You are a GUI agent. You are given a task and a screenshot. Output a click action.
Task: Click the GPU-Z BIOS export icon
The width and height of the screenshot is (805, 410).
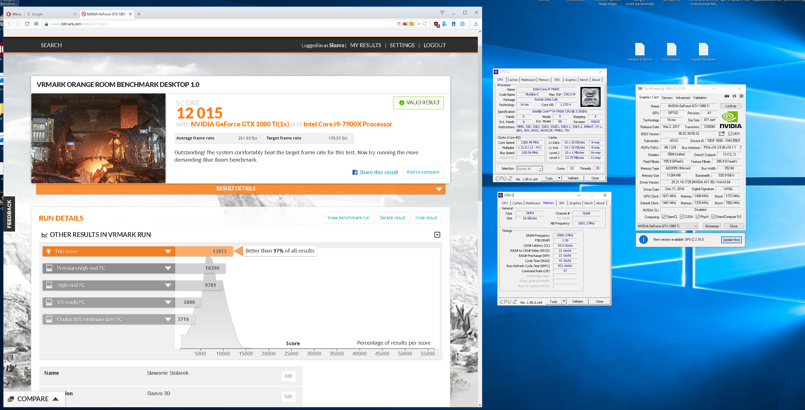click(721, 134)
